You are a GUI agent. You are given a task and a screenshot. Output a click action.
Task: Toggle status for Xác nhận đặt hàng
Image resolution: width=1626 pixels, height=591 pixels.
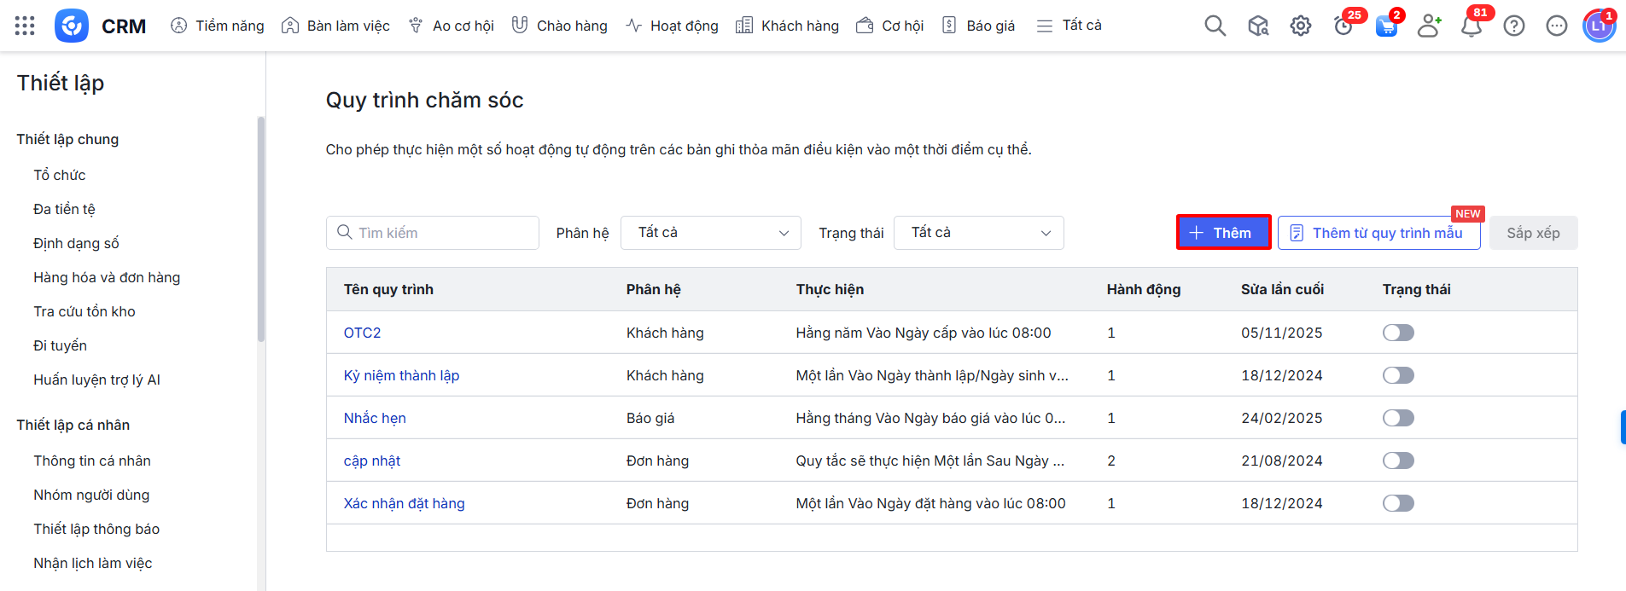tap(1398, 503)
